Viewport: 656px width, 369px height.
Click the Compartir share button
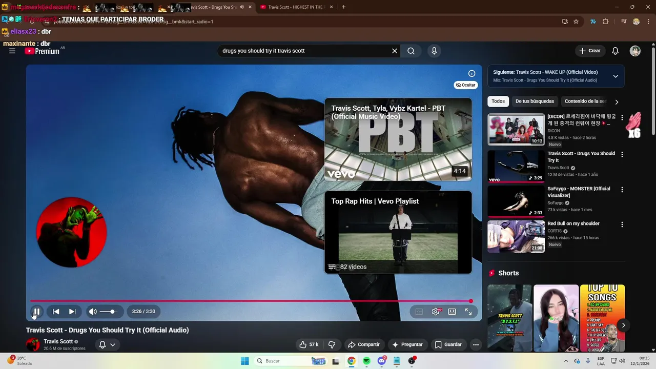[x=364, y=344]
